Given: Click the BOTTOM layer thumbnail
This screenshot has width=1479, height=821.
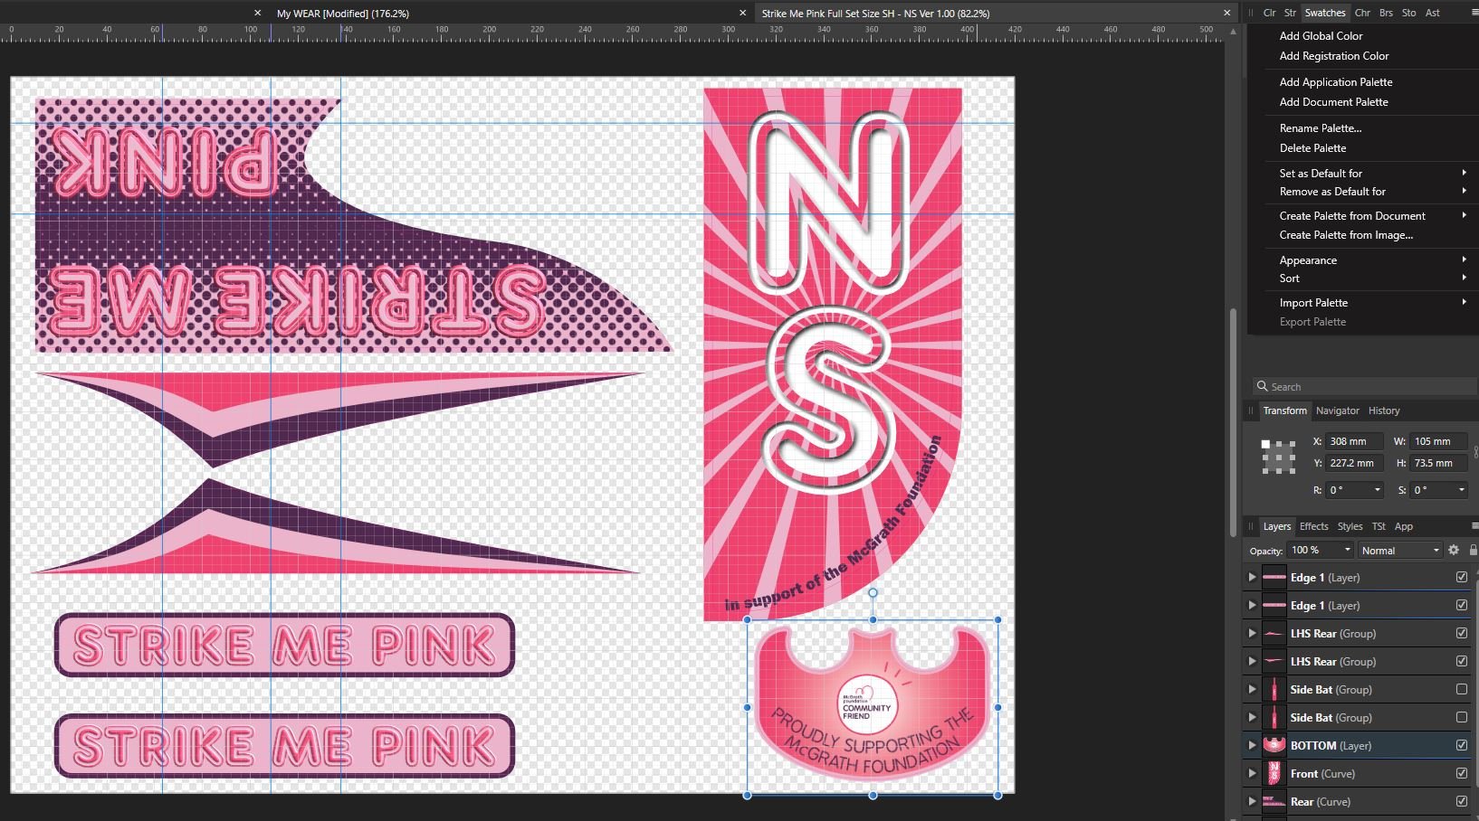Looking at the screenshot, I should [1274, 745].
